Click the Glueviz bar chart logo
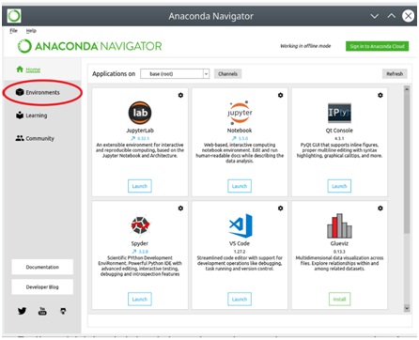This screenshot has height=340, width=419. 339,225
